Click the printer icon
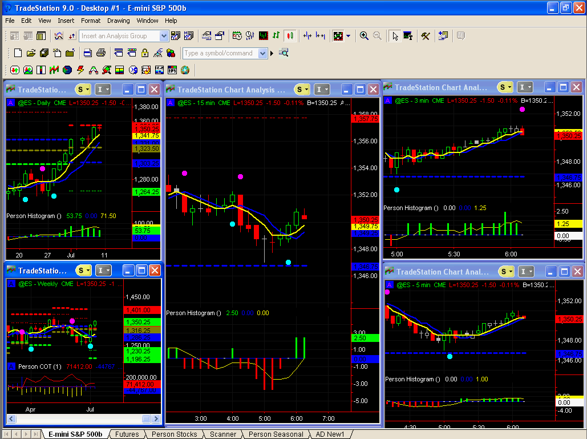This screenshot has width=587, height=439. [x=101, y=53]
